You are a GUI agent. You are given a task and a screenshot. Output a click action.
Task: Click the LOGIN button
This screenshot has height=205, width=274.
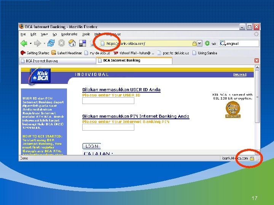coord(92,146)
